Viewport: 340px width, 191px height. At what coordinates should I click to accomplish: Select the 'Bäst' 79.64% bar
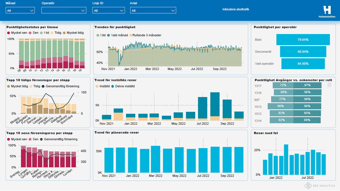coord(303,39)
